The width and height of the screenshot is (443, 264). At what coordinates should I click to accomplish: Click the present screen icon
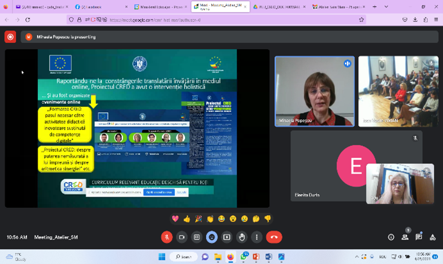pyautogui.click(x=227, y=237)
